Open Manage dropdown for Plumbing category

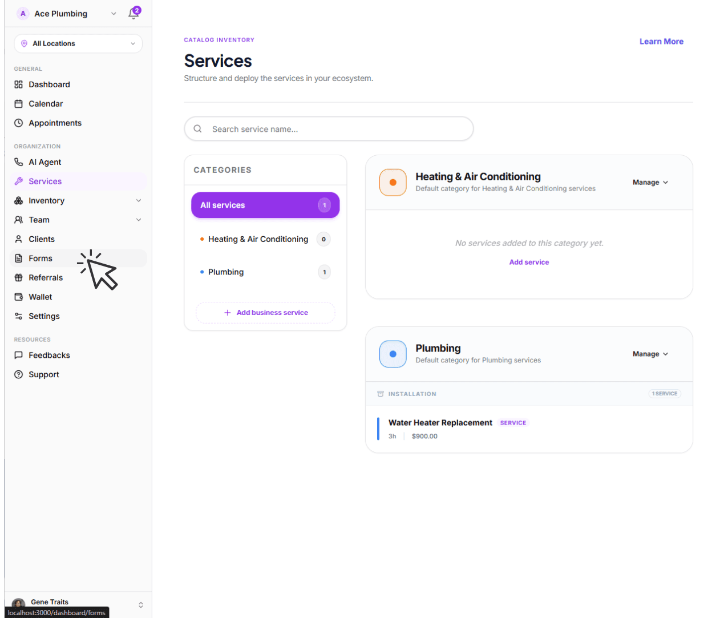[x=650, y=354]
